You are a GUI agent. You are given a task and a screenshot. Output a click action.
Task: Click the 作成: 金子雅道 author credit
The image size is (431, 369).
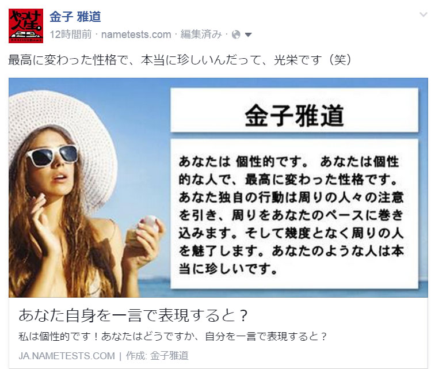[157, 356]
